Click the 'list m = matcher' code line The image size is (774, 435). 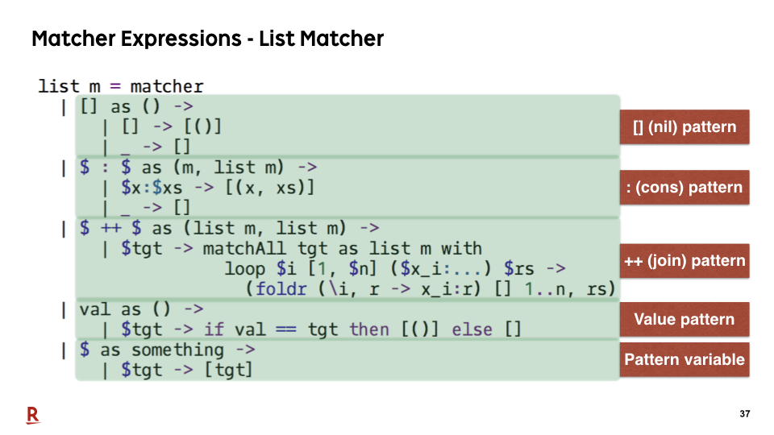[x=121, y=86]
